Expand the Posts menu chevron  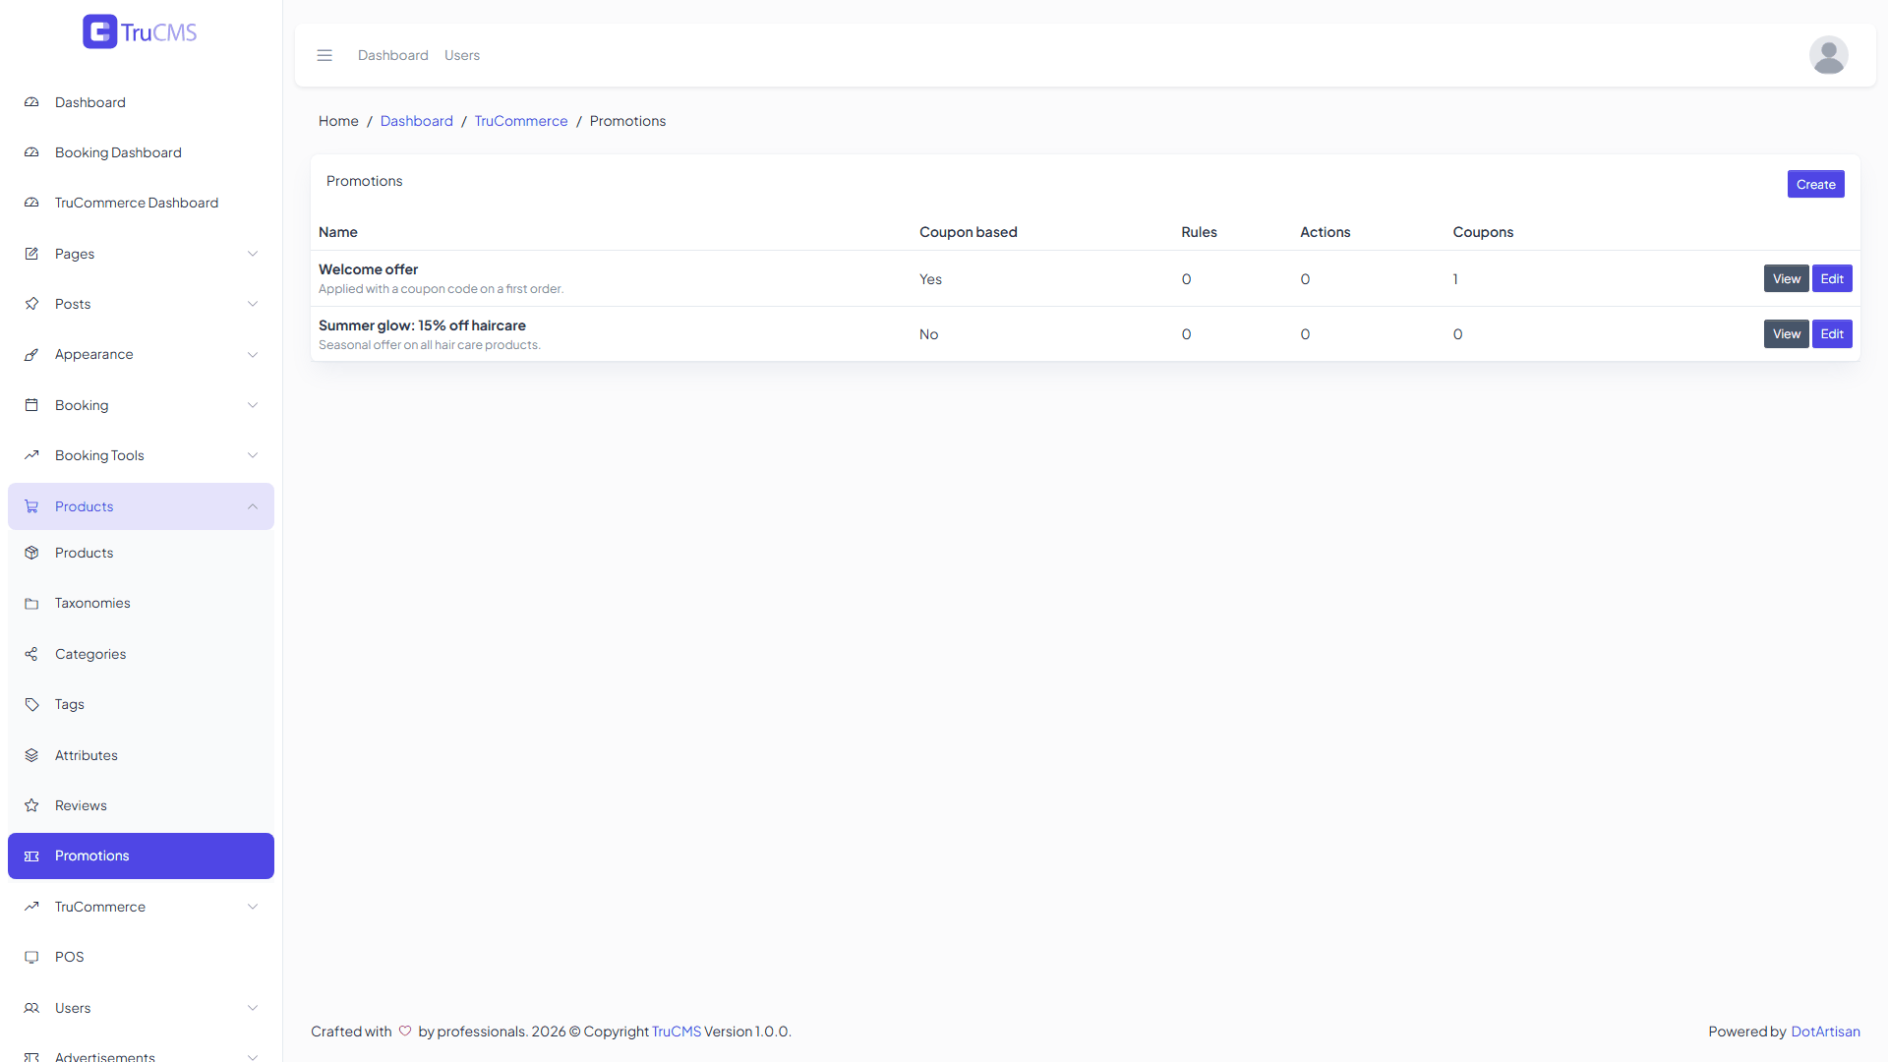(253, 304)
